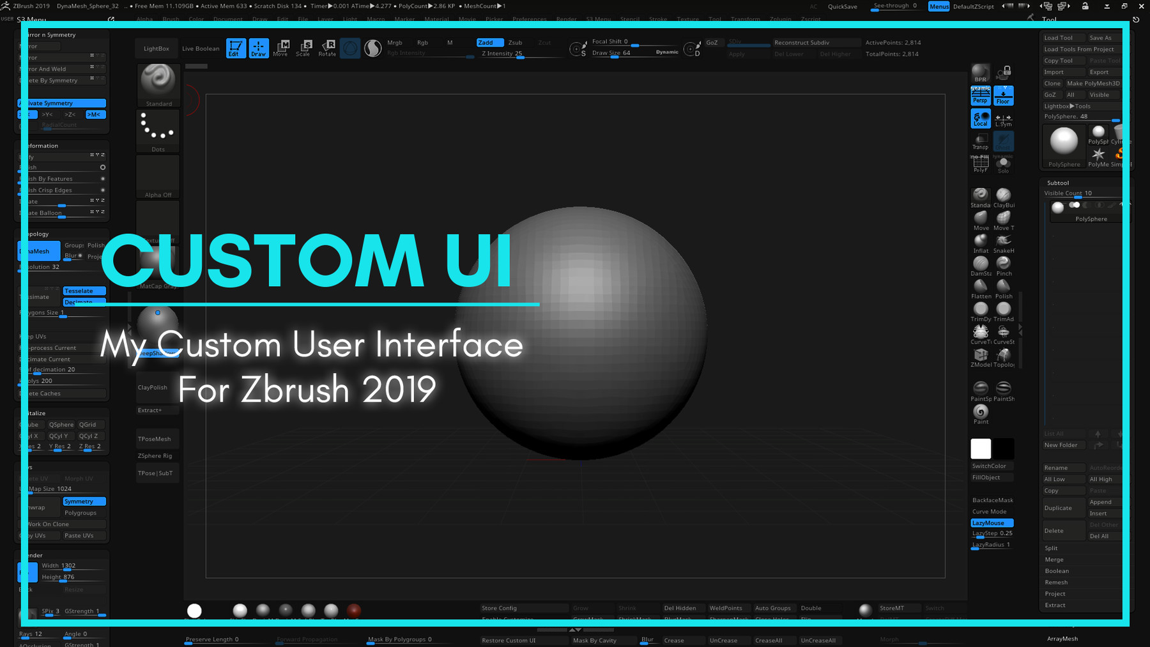The image size is (1150, 647).
Task: Activate the Edit mode icon
Action: tap(236, 48)
